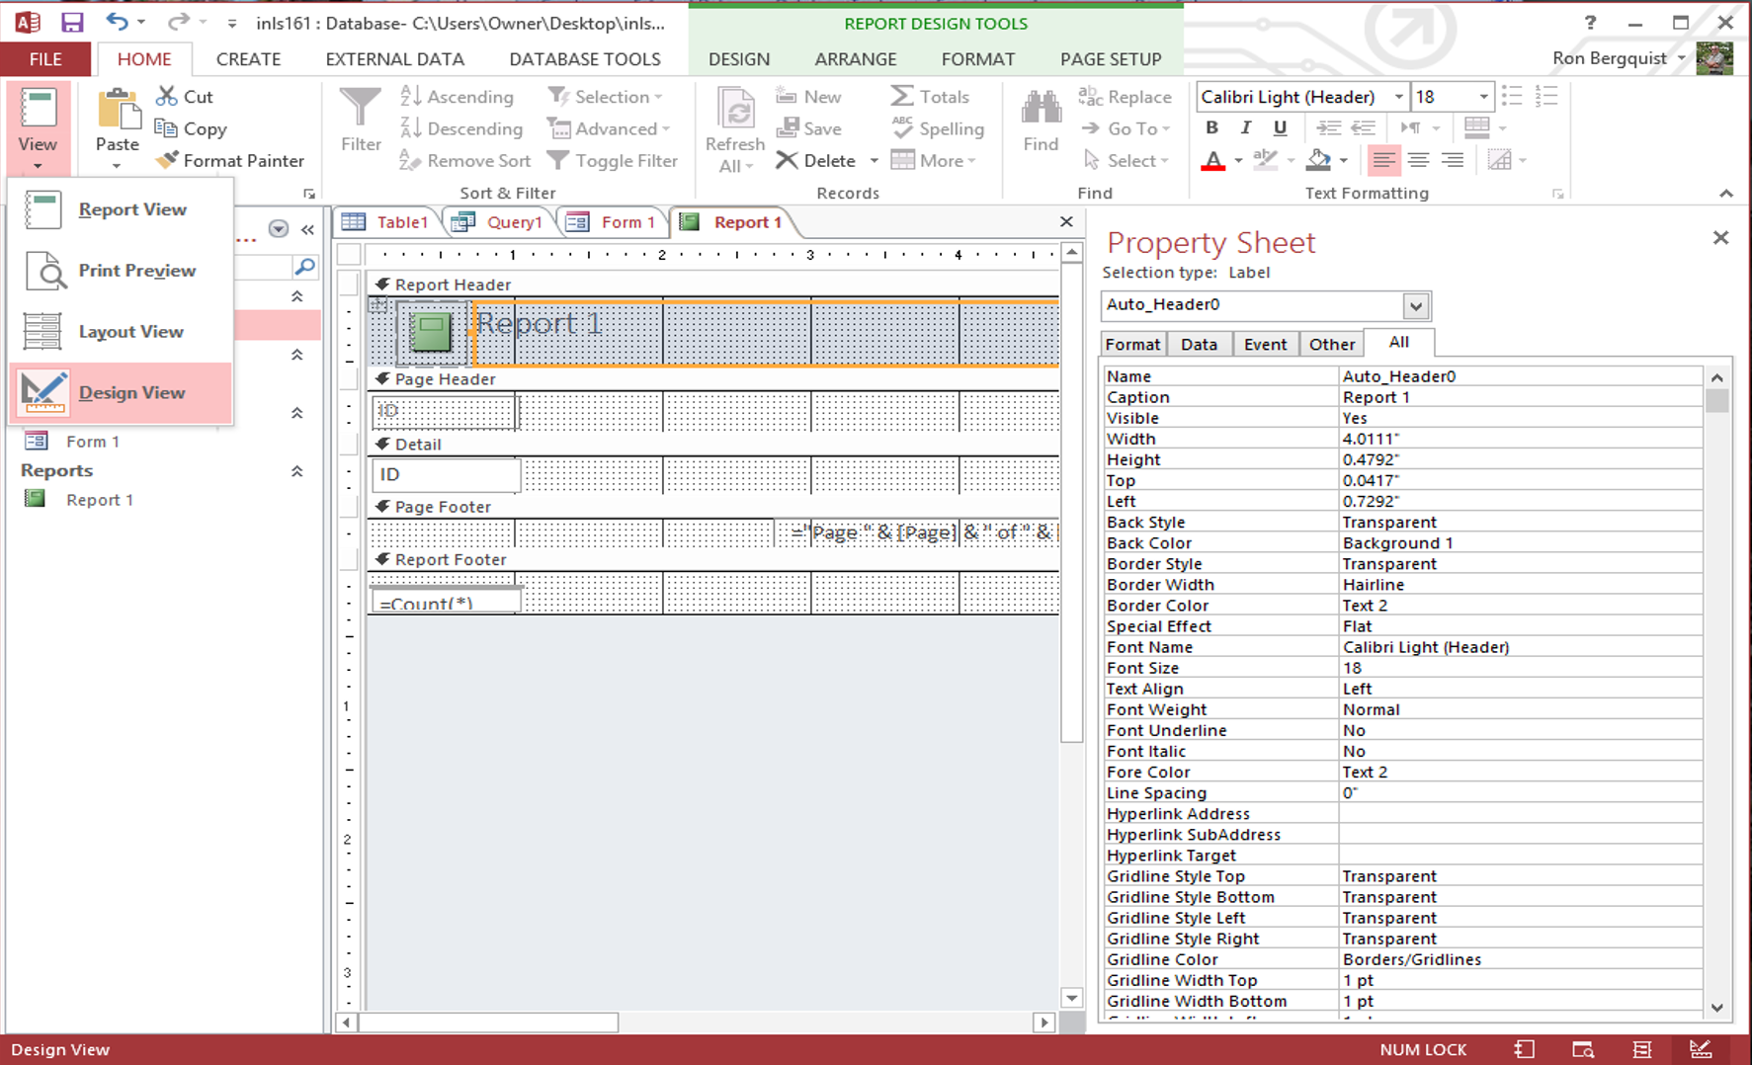1752x1065 pixels.
Task: Click the Spelling button
Action: pyautogui.click(x=938, y=128)
